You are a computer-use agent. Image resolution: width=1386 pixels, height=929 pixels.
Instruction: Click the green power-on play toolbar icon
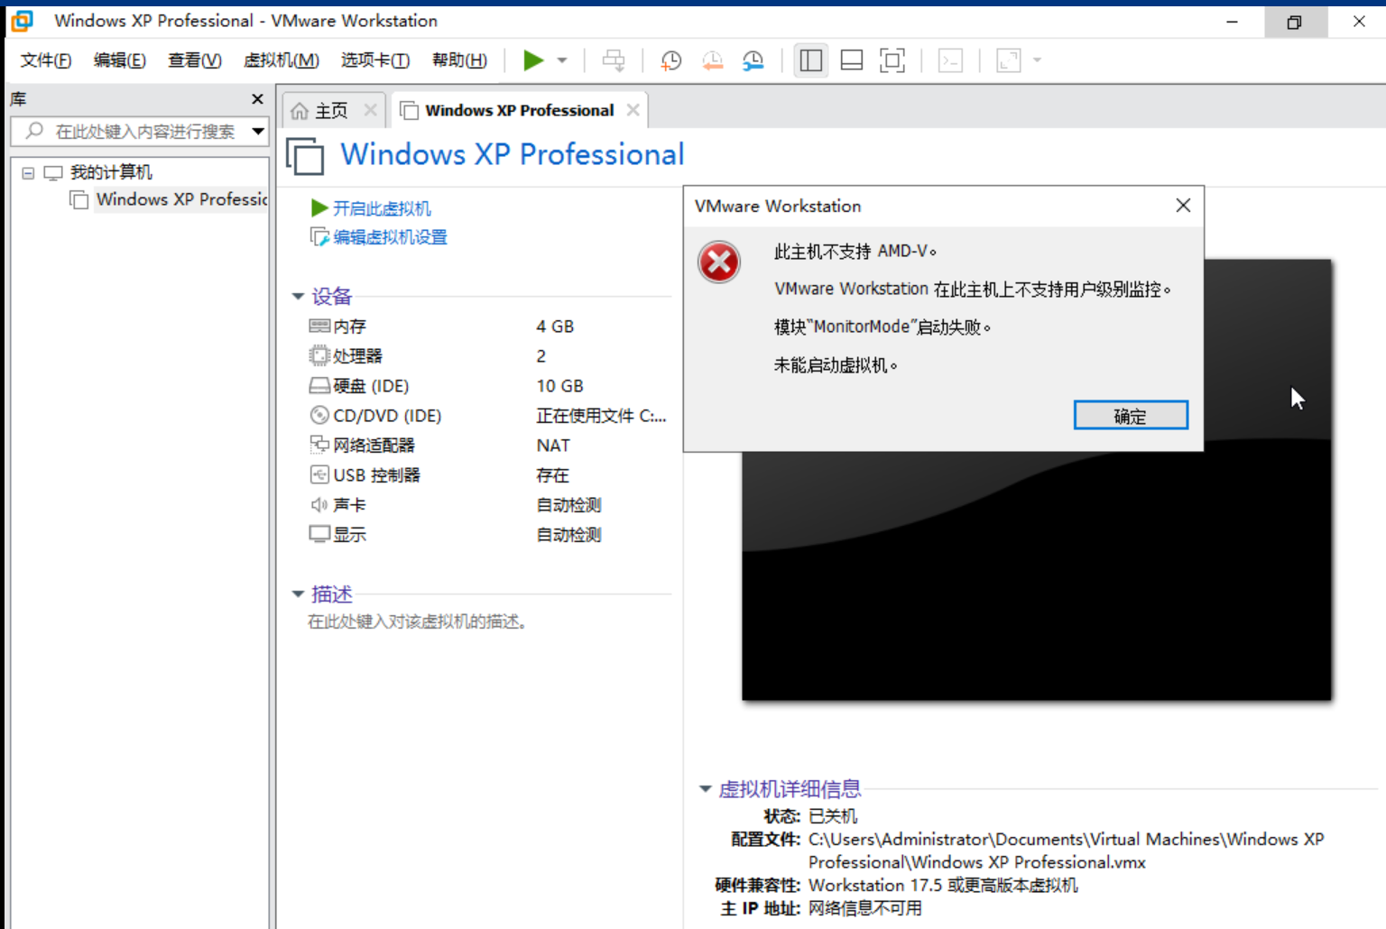coord(533,60)
